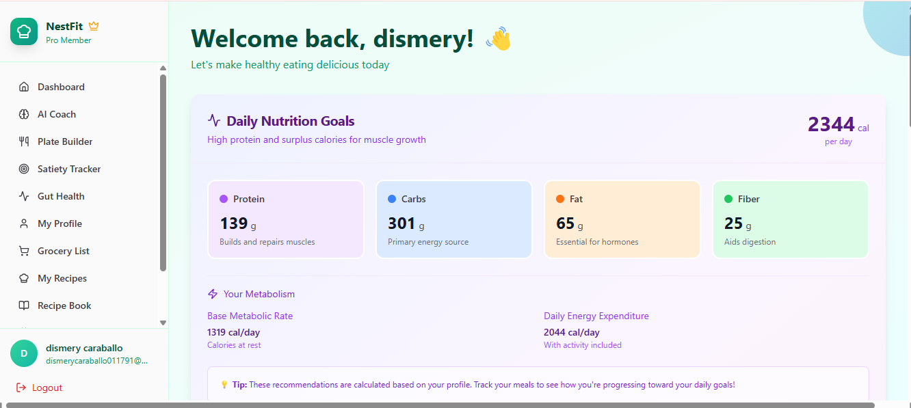Select the Plate Builder fork icon
This screenshot has height=408, width=911.
pos(25,141)
